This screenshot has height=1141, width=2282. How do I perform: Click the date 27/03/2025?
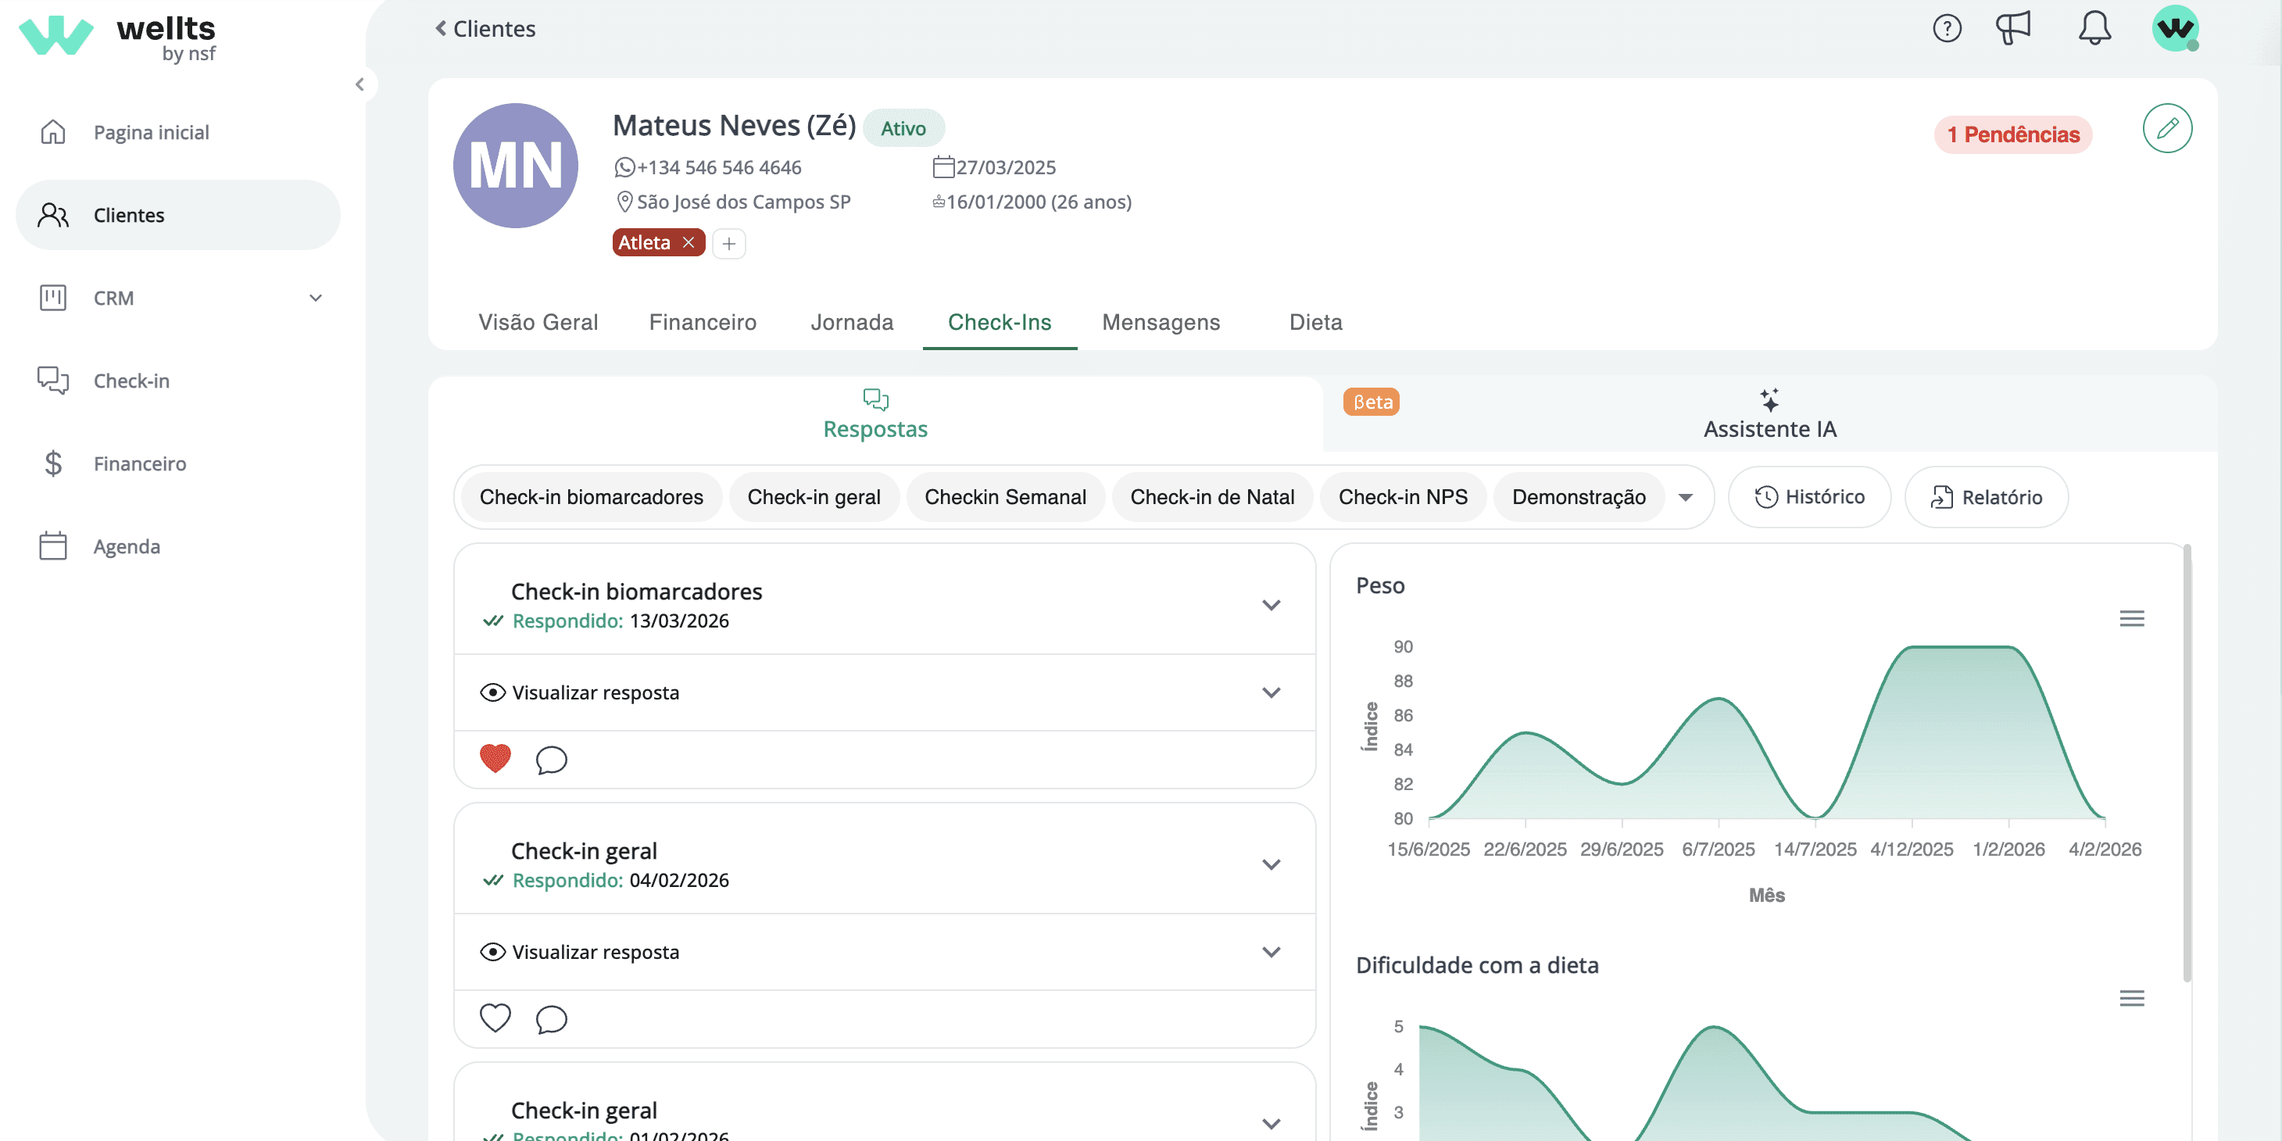tap(1006, 167)
